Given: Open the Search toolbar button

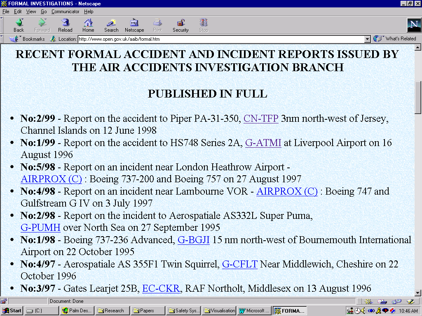Looking at the screenshot, I should point(111,26).
